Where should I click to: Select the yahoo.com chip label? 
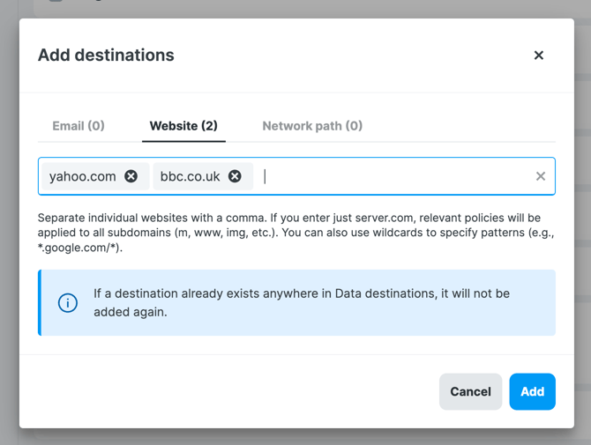pos(82,176)
